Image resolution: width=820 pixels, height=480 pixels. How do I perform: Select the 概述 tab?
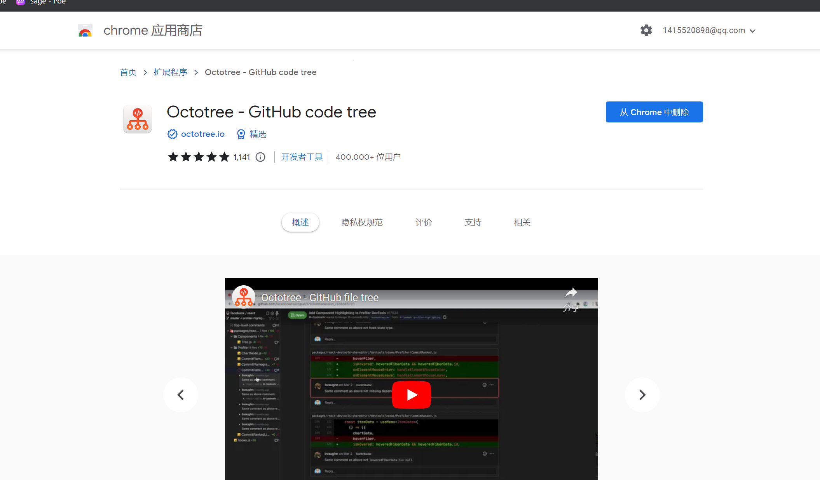click(300, 222)
